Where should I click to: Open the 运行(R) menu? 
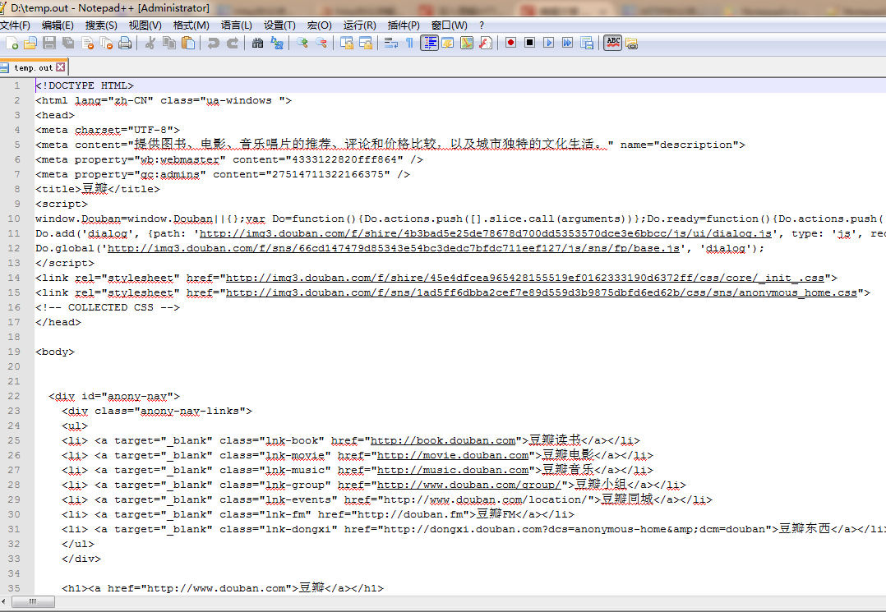pyautogui.click(x=359, y=25)
